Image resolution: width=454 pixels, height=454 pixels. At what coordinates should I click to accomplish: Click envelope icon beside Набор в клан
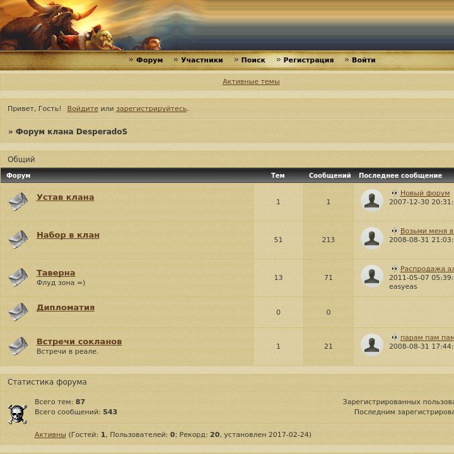(x=18, y=239)
